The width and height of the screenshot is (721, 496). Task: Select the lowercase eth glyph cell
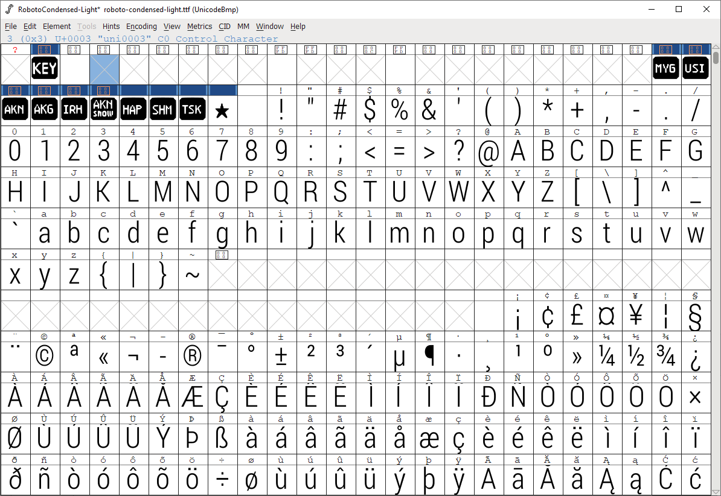[x=15, y=480]
